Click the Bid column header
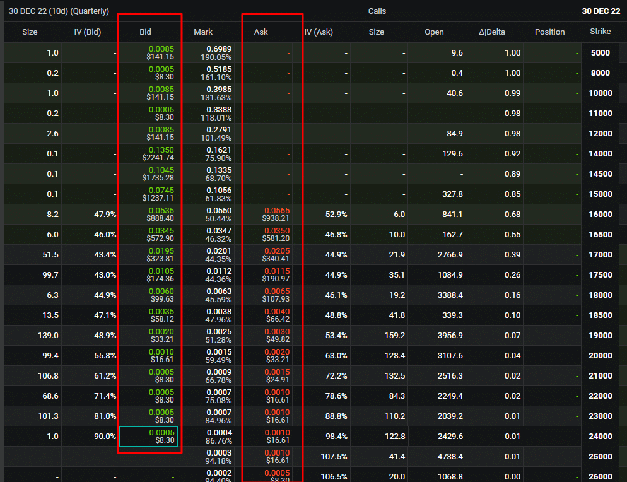The image size is (627, 482). coord(145,32)
